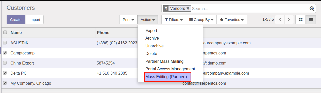The width and height of the screenshot is (321, 93).
Task: Click the Import button
Action: pyautogui.click(x=35, y=20)
